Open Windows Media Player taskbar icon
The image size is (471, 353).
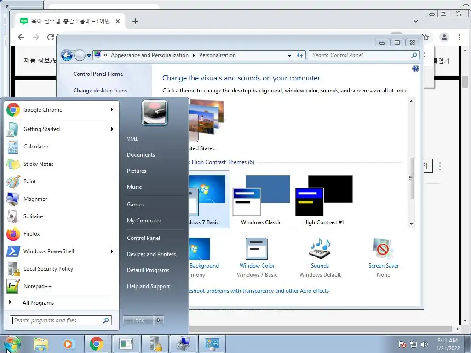pos(68,344)
